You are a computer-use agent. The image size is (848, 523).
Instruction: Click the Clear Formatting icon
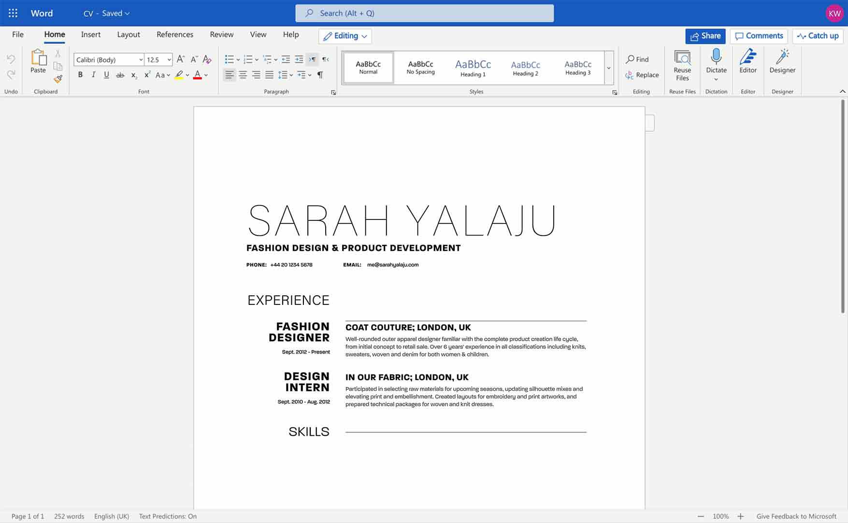click(x=207, y=59)
